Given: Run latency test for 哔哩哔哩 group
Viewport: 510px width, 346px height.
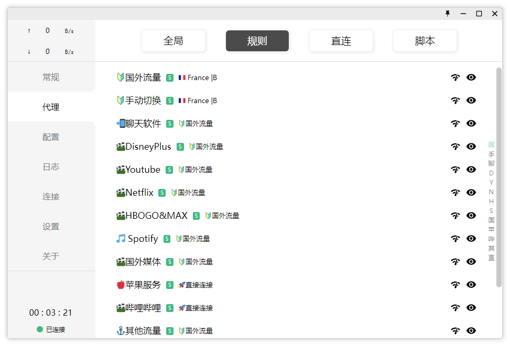Looking at the screenshot, I should point(455,308).
